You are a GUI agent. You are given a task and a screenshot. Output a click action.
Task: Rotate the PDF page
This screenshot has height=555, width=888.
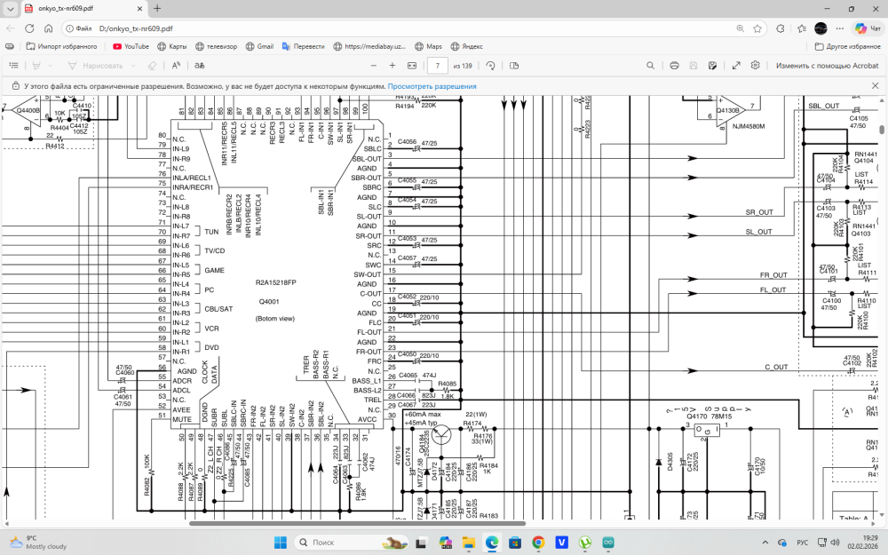click(x=490, y=66)
